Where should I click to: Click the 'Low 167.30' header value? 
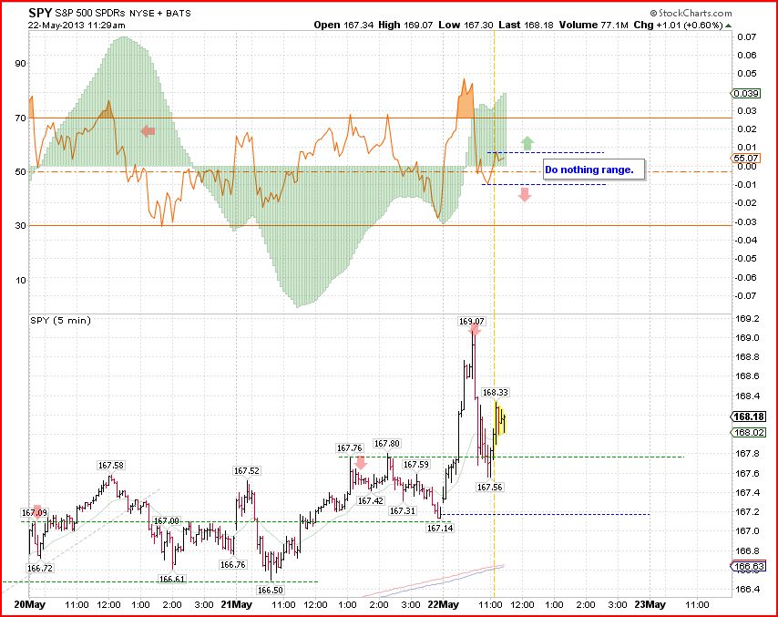click(466, 25)
